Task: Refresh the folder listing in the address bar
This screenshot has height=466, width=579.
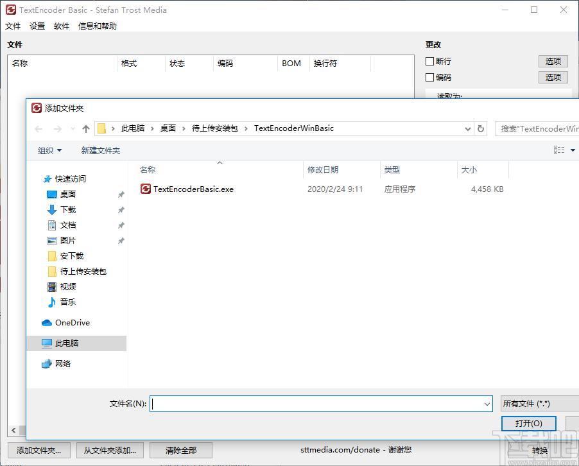Action: [480, 128]
